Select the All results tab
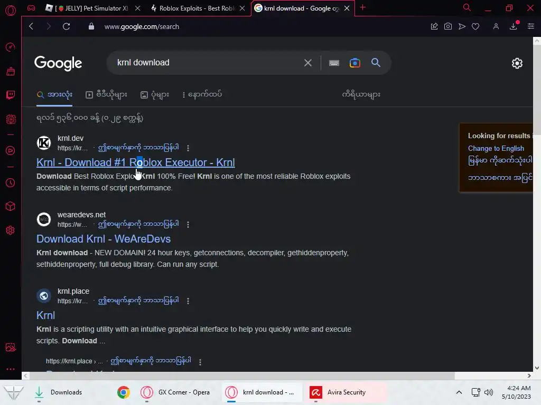Viewport: 541px width, 405px height. [x=54, y=95]
